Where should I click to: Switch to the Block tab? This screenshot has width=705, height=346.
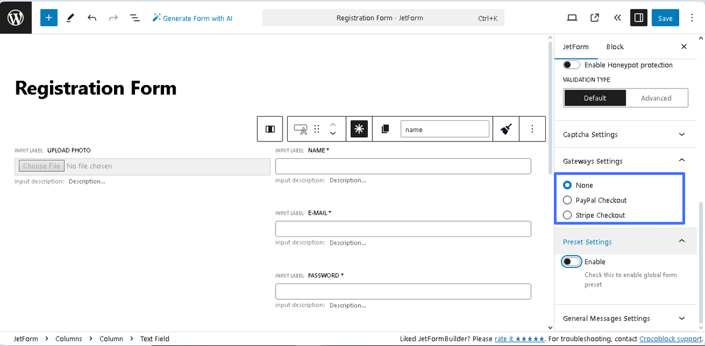(615, 47)
